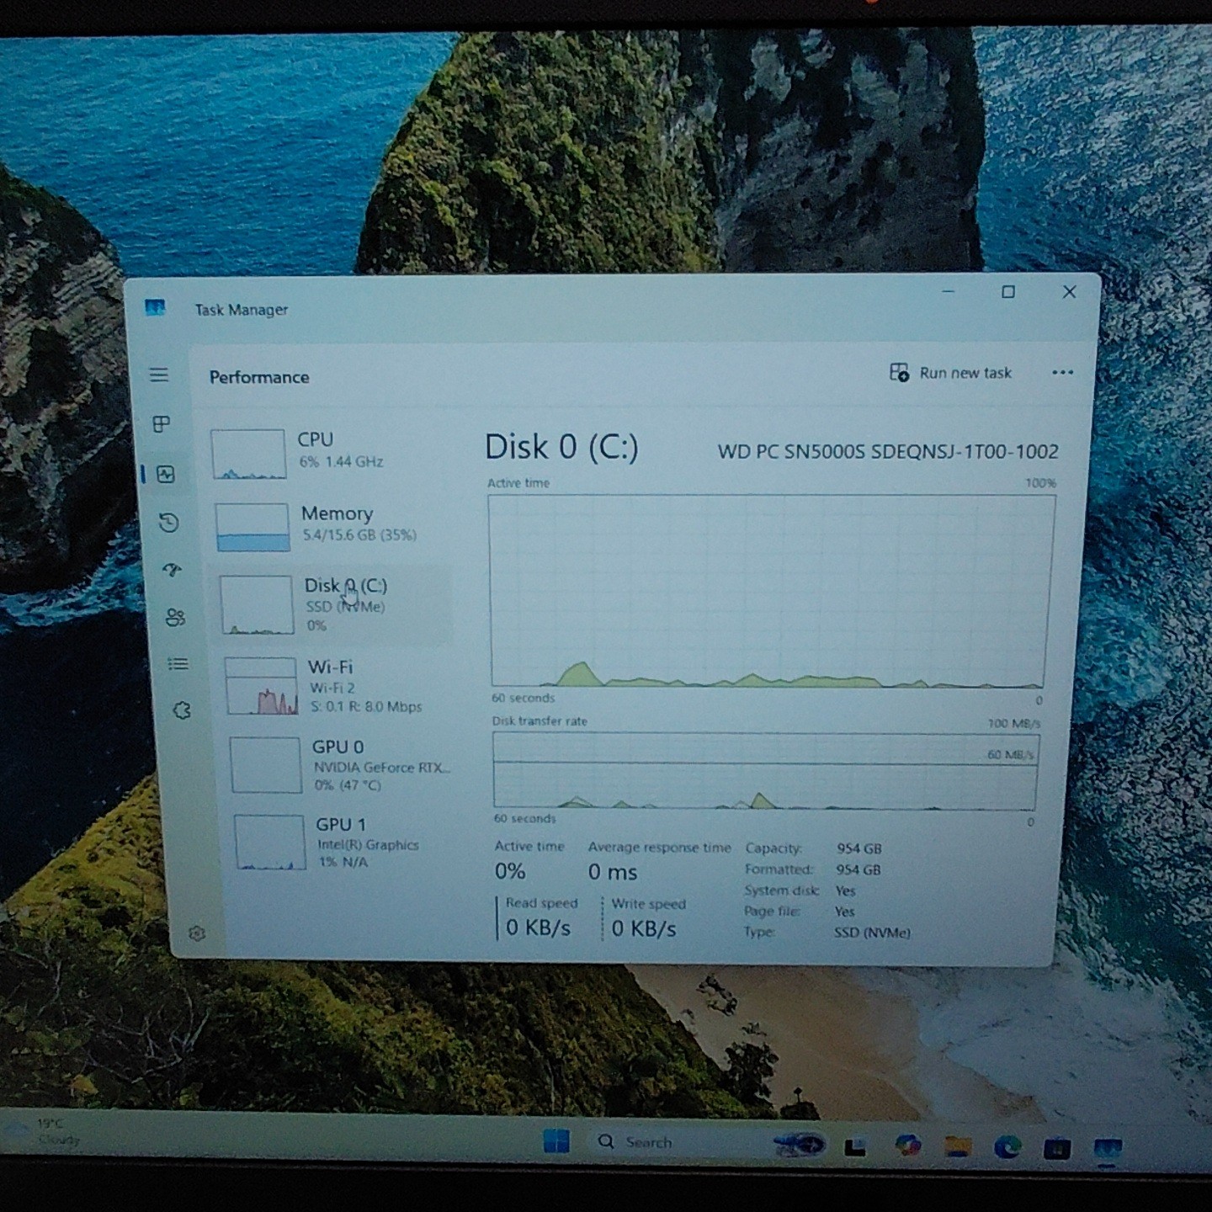Maximize the Task Manager window
Image resolution: width=1212 pixels, height=1212 pixels.
(1008, 291)
